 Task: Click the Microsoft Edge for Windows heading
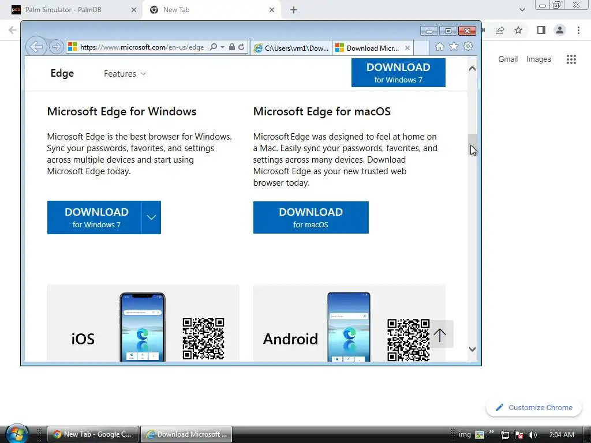click(122, 111)
